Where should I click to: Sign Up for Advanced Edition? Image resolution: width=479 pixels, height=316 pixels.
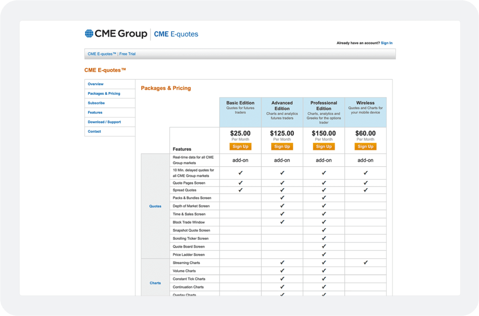(282, 146)
